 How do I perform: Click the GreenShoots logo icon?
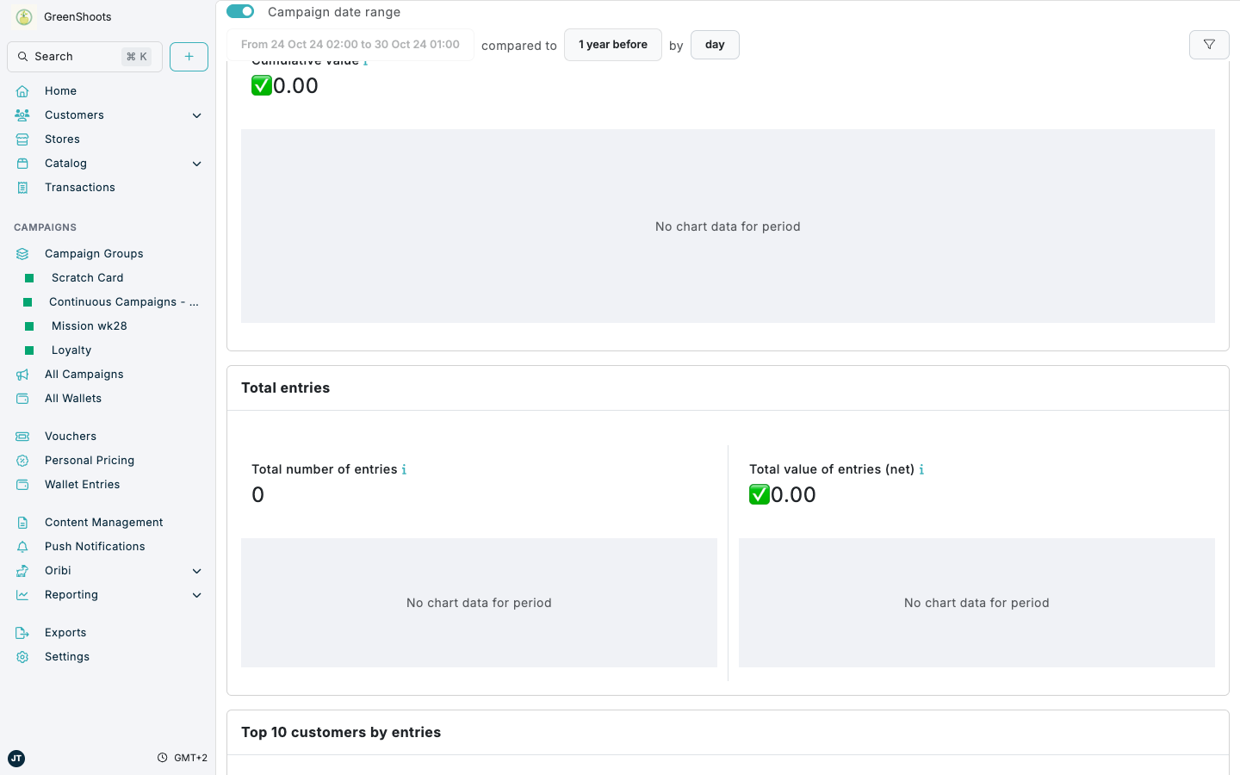24,16
